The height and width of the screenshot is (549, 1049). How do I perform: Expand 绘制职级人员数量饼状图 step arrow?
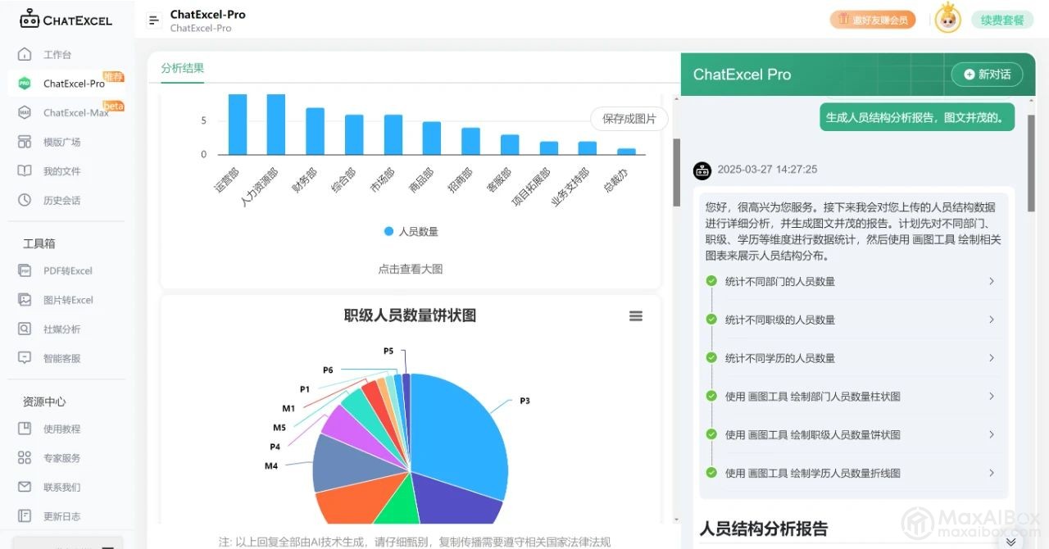point(992,434)
